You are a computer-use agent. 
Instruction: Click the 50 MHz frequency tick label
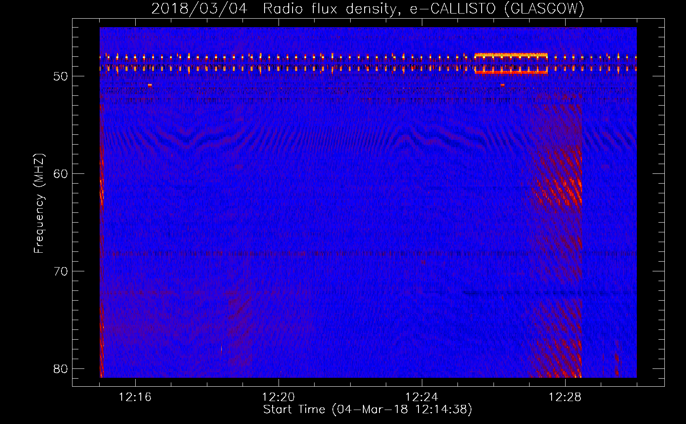61,76
